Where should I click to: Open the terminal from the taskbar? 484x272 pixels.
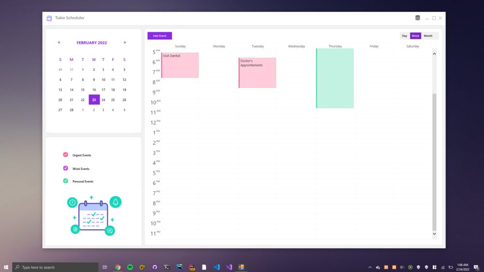167,267
